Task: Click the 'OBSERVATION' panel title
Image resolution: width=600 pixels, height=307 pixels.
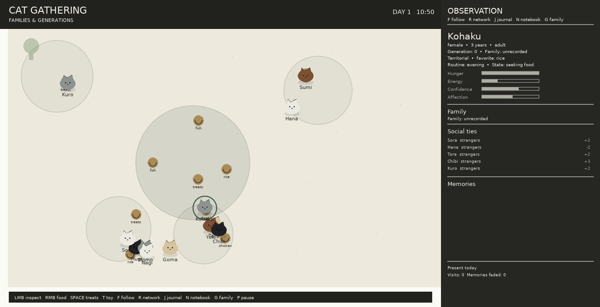Action: pyautogui.click(x=475, y=11)
